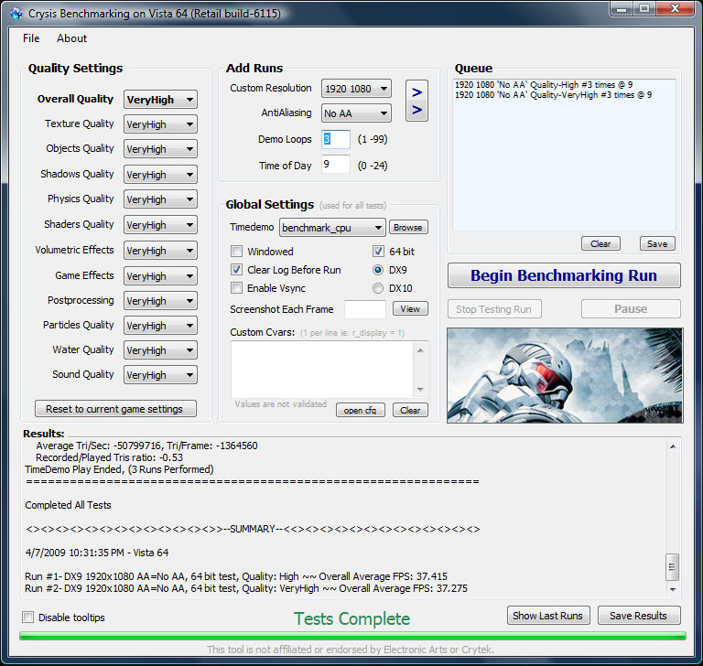Click the Results scroll down arrow
Image resolution: width=703 pixels, height=666 pixels.
click(673, 589)
